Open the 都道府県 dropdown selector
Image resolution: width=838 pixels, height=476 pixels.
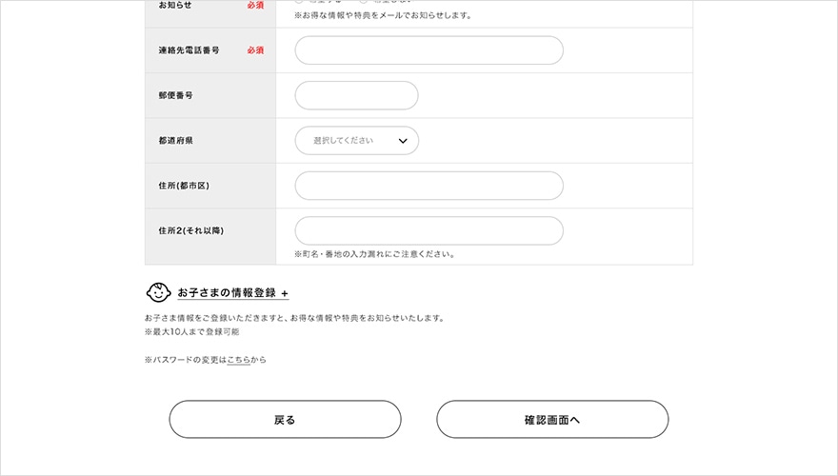click(356, 141)
